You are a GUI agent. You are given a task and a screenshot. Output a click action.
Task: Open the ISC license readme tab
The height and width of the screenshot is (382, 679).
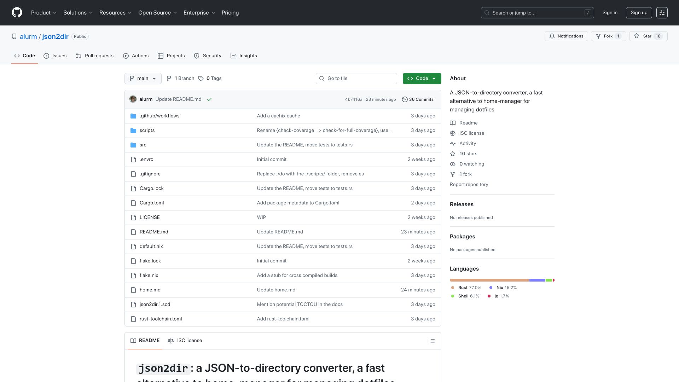coord(185,341)
